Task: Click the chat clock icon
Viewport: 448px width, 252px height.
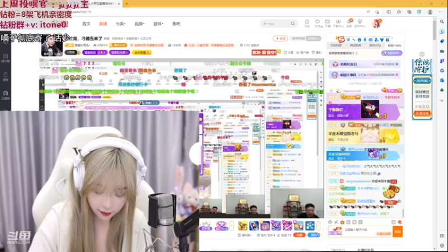Action: tap(330, 222)
